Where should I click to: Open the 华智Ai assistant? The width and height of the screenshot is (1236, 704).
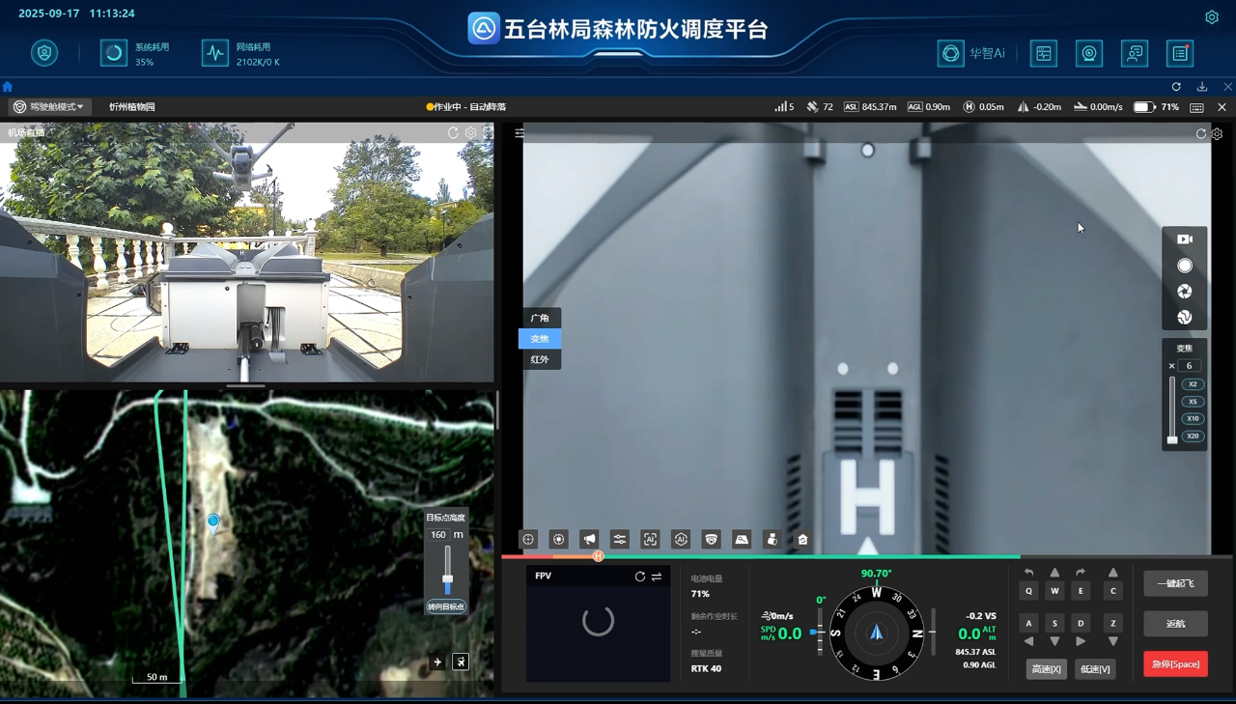click(x=971, y=53)
